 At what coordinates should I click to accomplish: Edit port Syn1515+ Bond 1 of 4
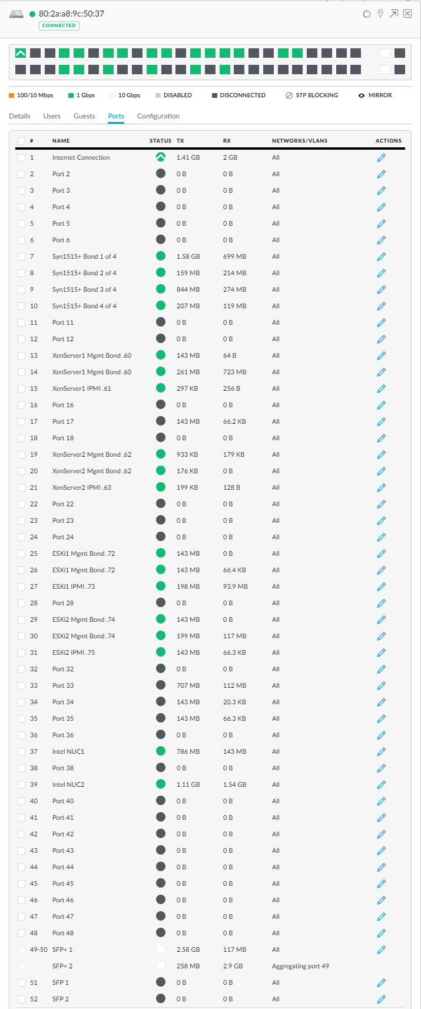pyautogui.click(x=381, y=256)
